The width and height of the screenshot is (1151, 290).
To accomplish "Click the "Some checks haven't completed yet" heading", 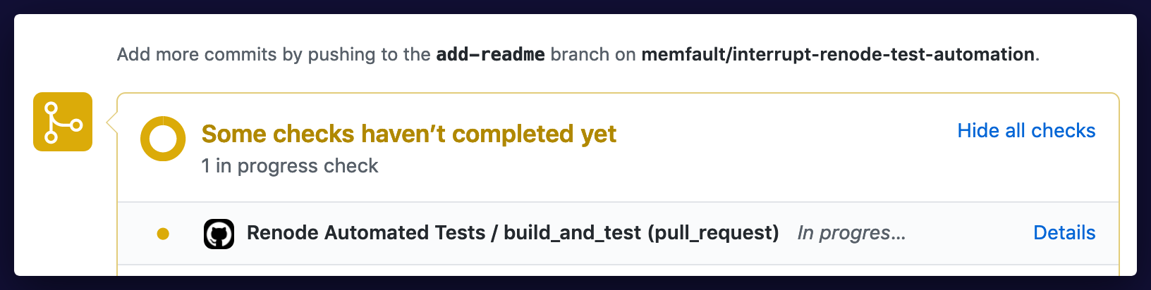I will pos(408,134).
